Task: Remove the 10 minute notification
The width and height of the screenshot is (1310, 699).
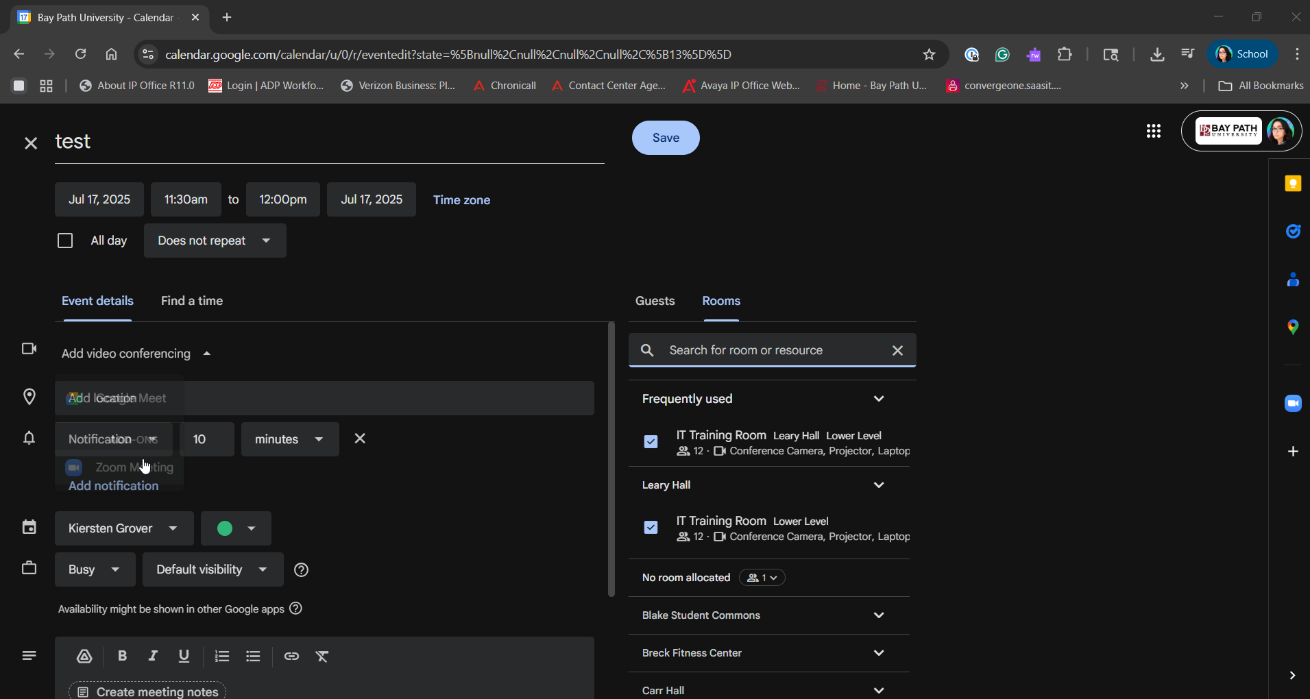Action: [x=360, y=439]
